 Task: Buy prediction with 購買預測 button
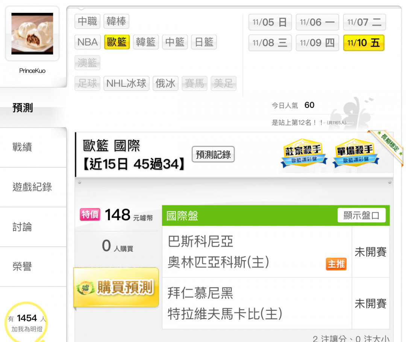116,288
